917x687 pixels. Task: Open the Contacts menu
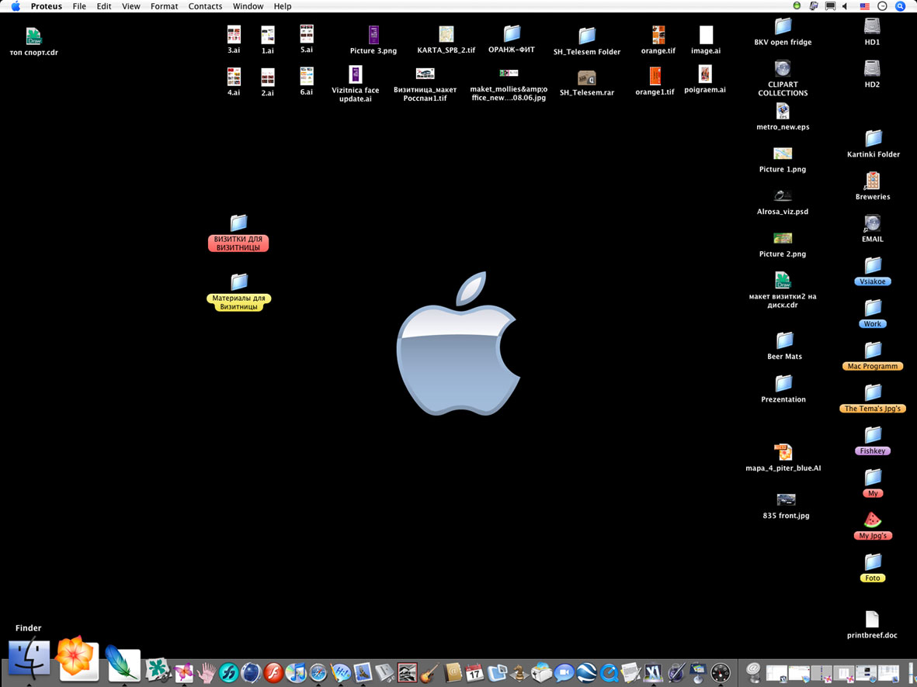(x=205, y=6)
